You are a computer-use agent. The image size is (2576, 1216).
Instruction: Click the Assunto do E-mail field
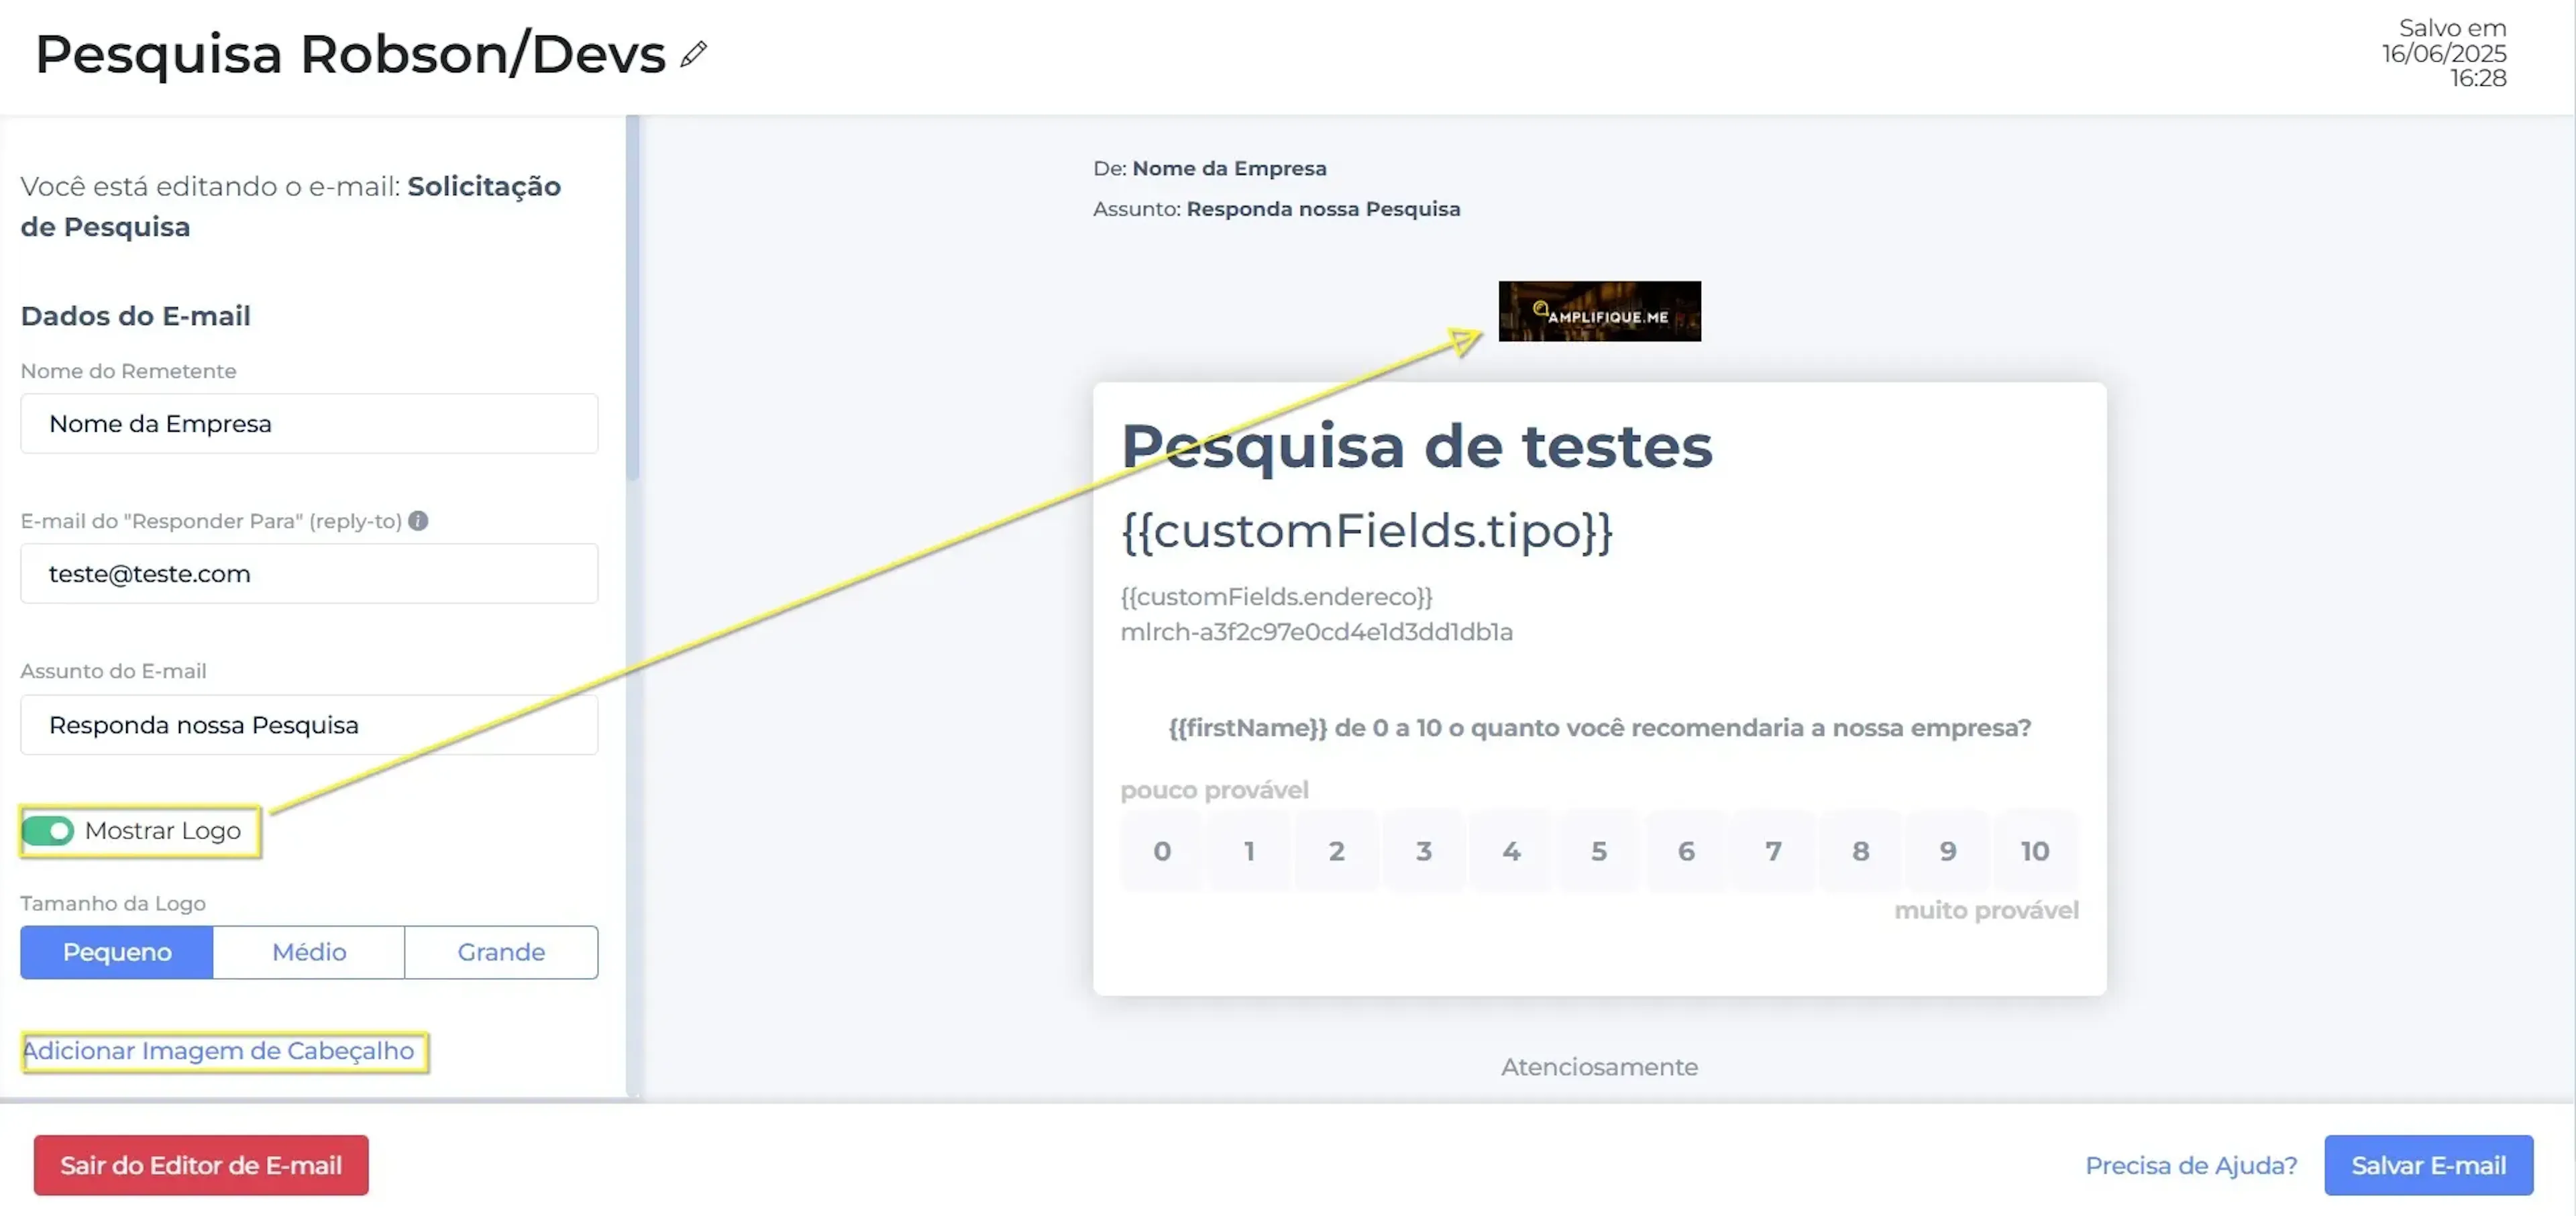coord(309,725)
